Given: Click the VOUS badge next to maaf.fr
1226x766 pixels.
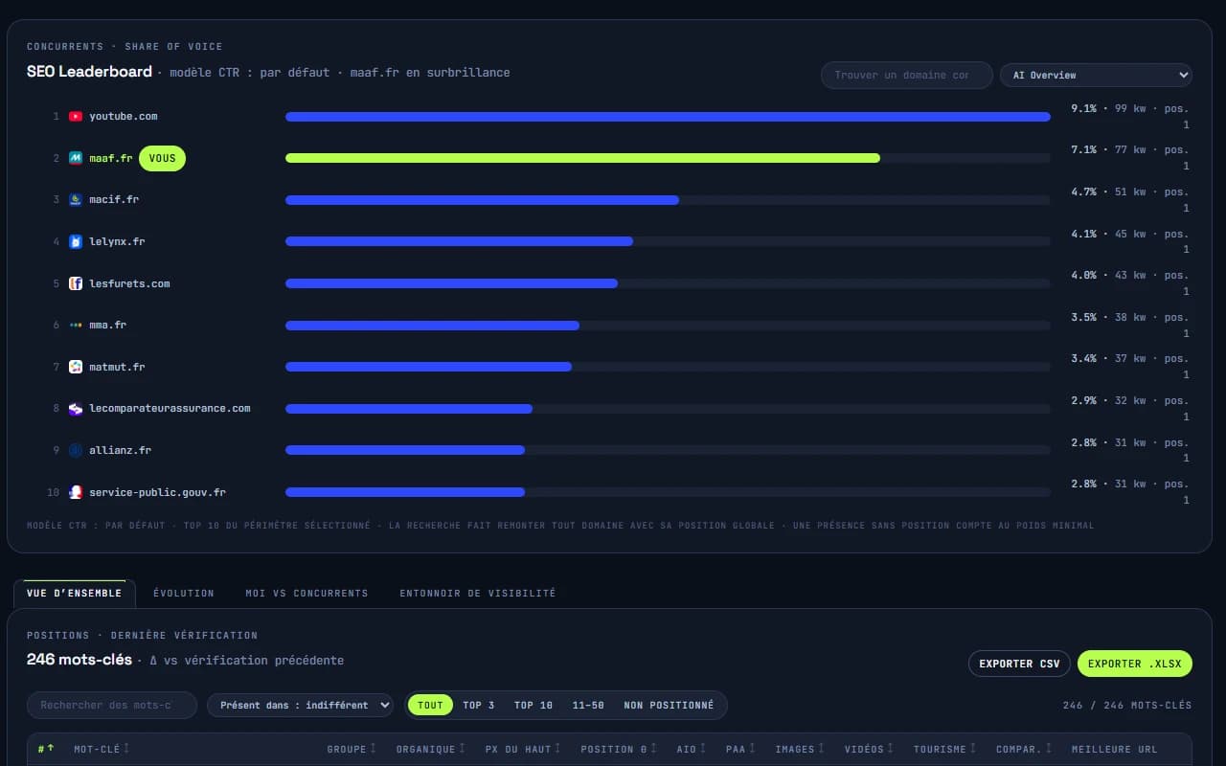Looking at the screenshot, I should pos(163,158).
